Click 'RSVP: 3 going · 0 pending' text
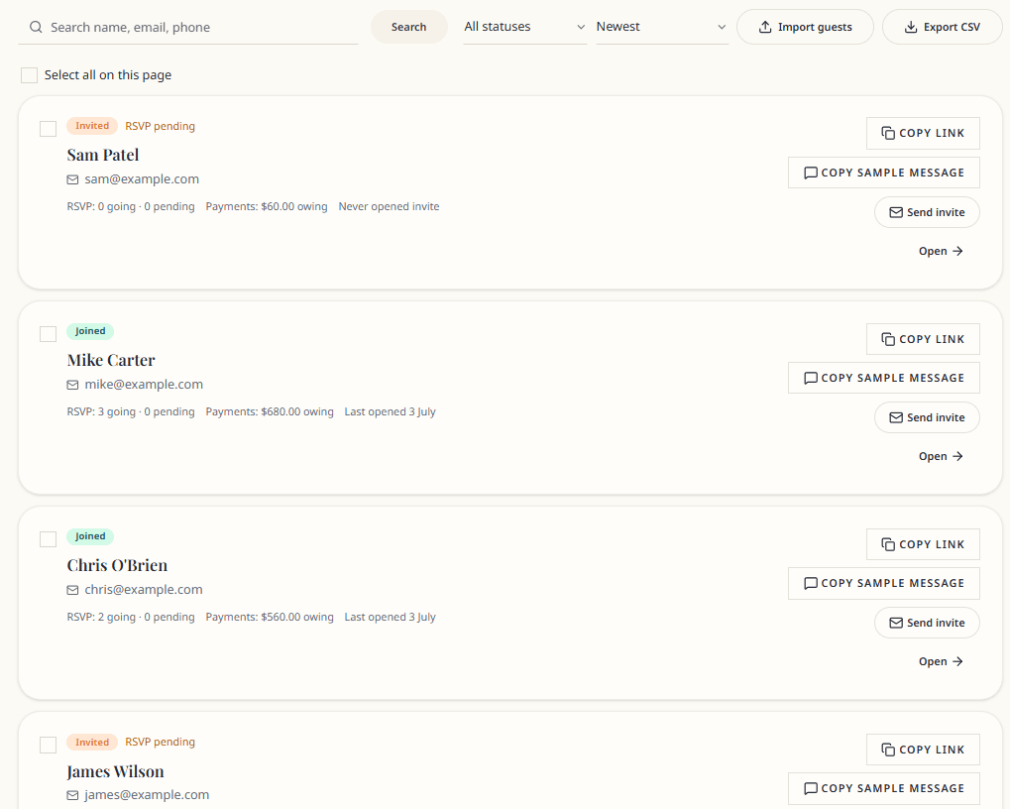The height and width of the screenshot is (809, 1010). pos(131,411)
